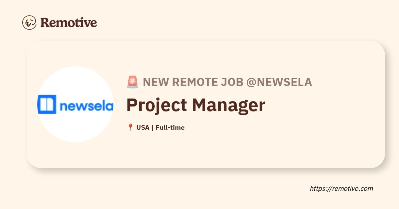Click the word Manager in the title
This screenshot has width=399, height=209.
coord(228,105)
